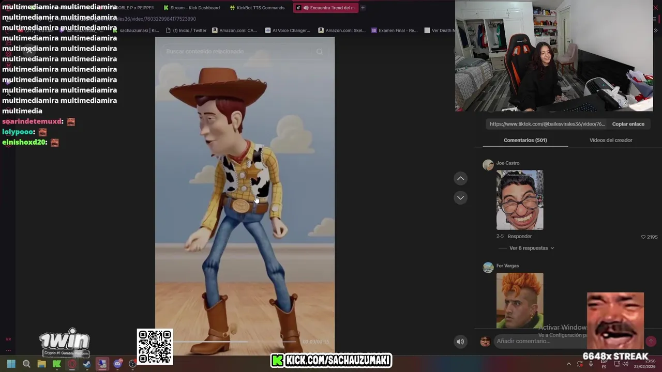Click the Añadir comentario input field
662x372 pixels.
[x=566, y=341]
